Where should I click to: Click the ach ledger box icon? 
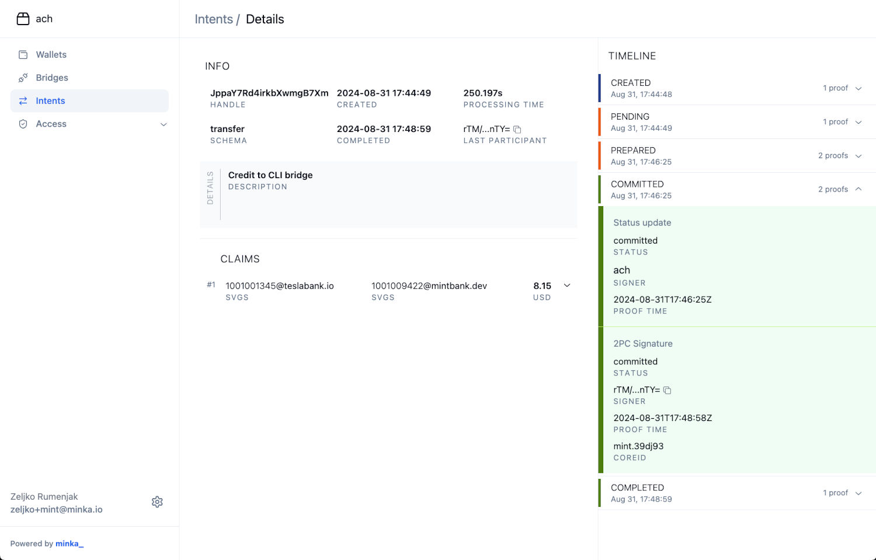[x=23, y=19]
